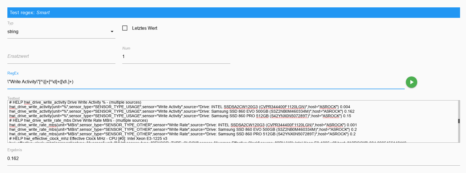Run the regex test with the green play button
466x173 pixels.
tap(411, 82)
